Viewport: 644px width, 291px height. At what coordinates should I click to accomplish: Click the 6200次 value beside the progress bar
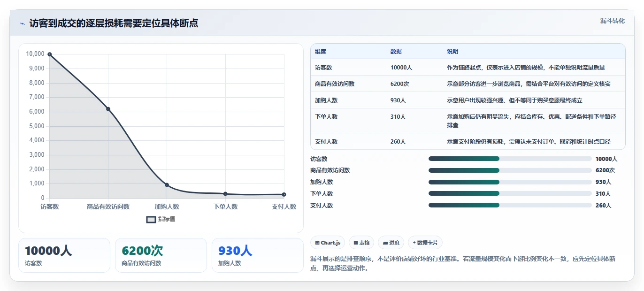click(x=605, y=170)
